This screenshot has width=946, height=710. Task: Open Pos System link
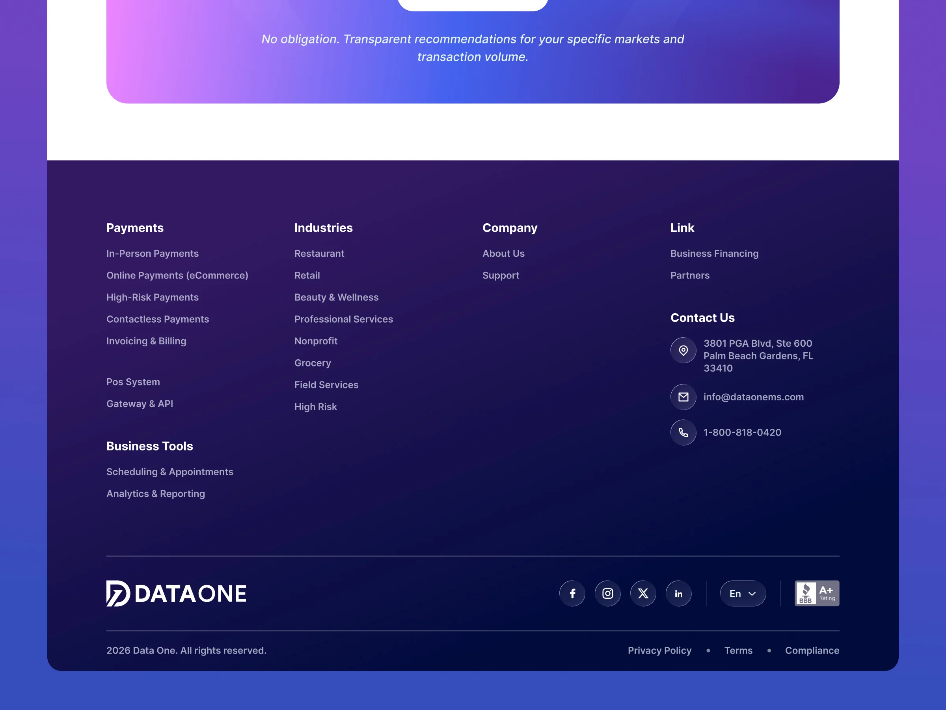point(133,382)
